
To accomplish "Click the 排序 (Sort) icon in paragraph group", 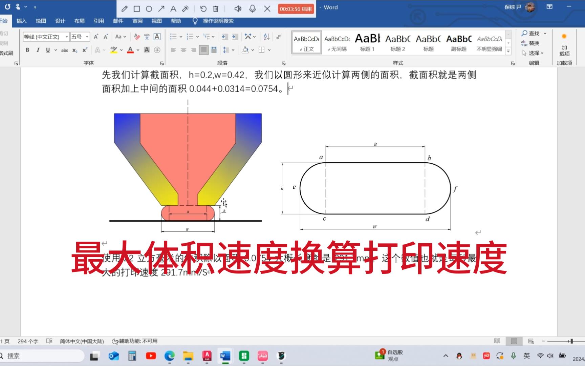I will pyautogui.click(x=265, y=36).
